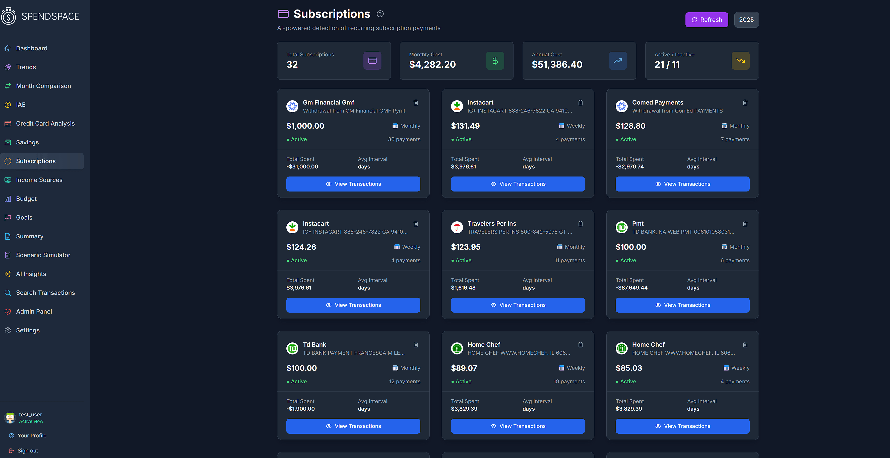View transactions for $124.26 Instacart
The height and width of the screenshot is (458, 890).
click(353, 305)
